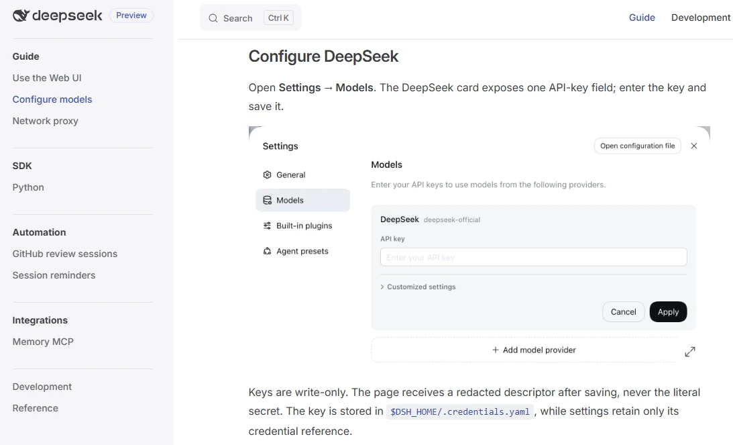Click Add model provider button
The image size is (733, 445).
click(x=533, y=350)
